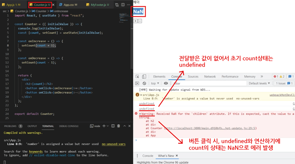Click the warning count badge numbered 2
Viewport: 295px width, 164px height.
(138, 95)
